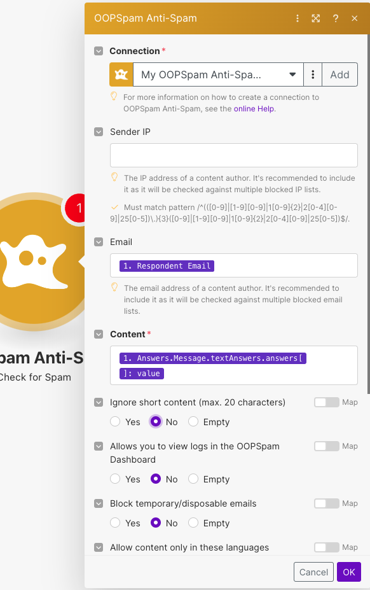This screenshot has width=370, height=590.
Task: Select Empty for Ignore short content
Action: click(193, 421)
